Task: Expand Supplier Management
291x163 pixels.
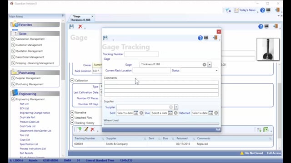Action: click(x=13, y=78)
